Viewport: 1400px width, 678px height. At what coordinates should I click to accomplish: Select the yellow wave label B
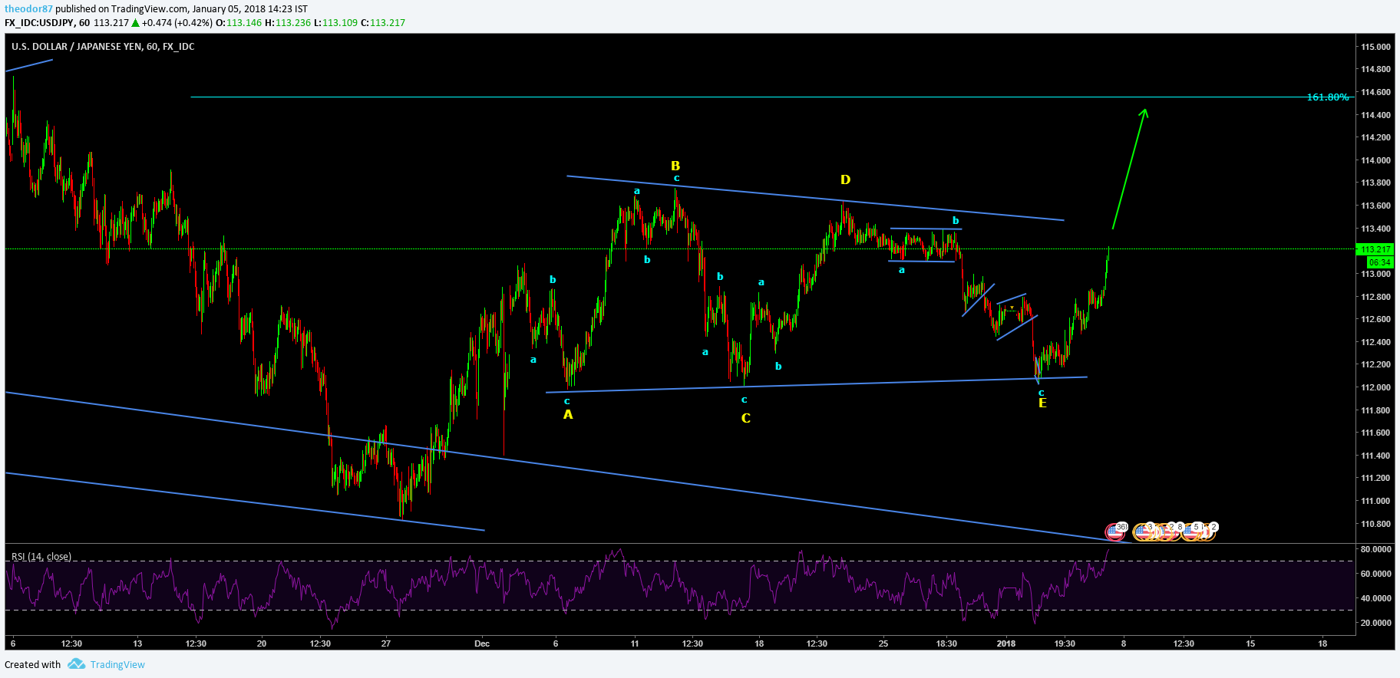(x=675, y=166)
